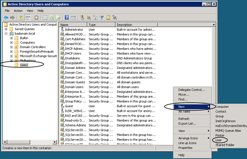Select Contact from the New submenu
247x159 pixels.
tap(221, 111)
